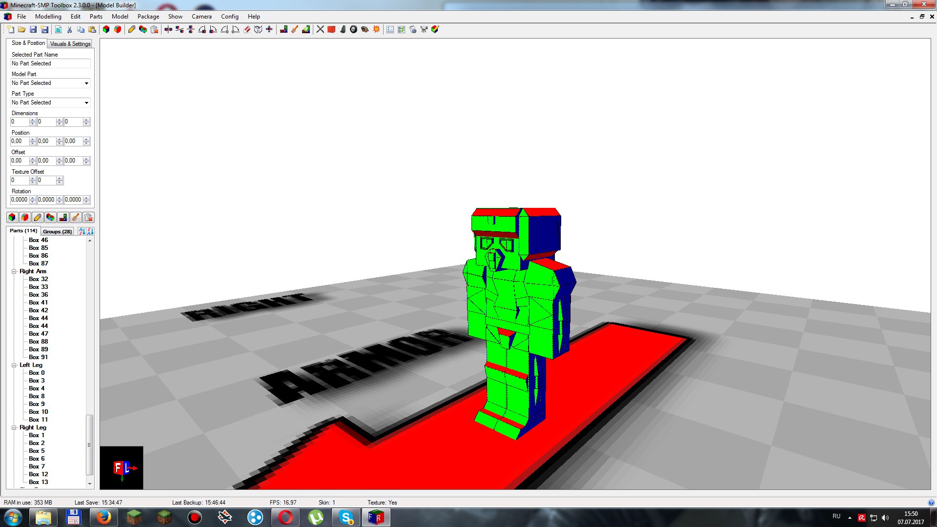Add a new box using cube button above Parts list

click(x=12, y=218)
